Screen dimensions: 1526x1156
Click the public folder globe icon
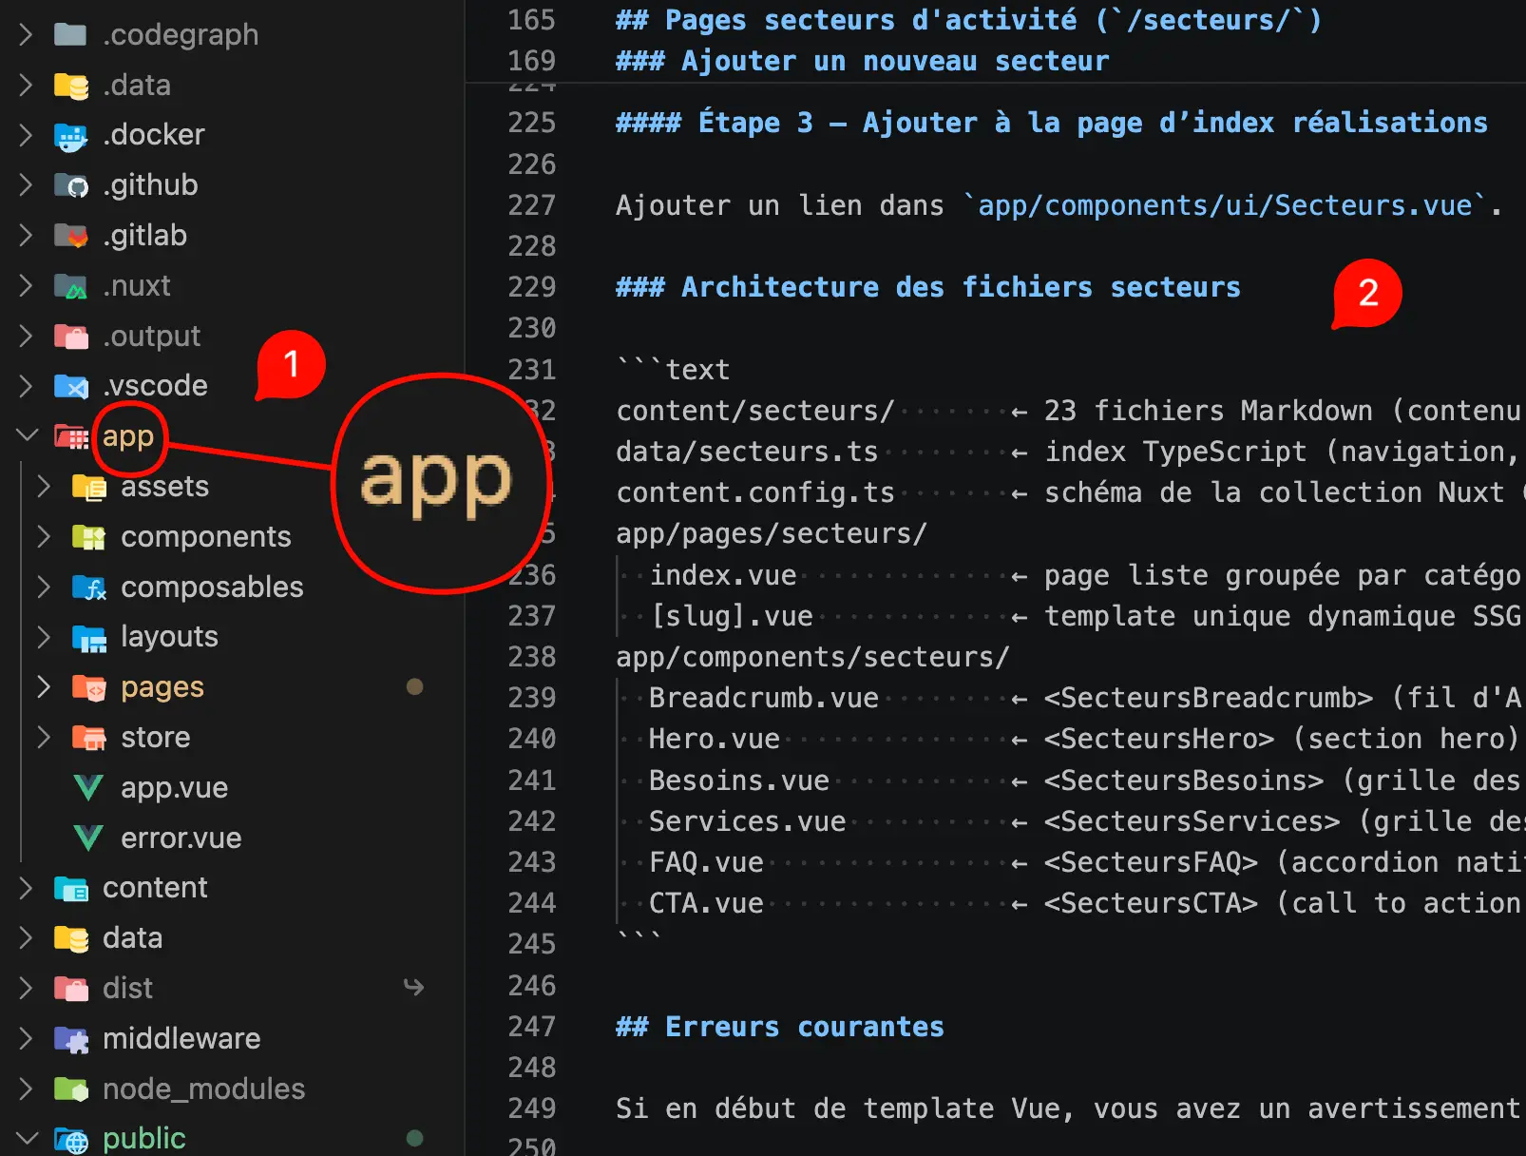[x=71, y=1139]
